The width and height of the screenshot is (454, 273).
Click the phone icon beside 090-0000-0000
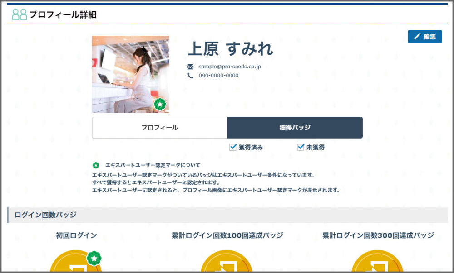190,76
